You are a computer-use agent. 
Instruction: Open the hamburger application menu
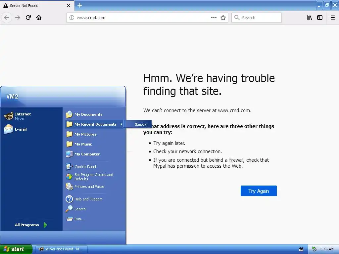click(333, 18)
